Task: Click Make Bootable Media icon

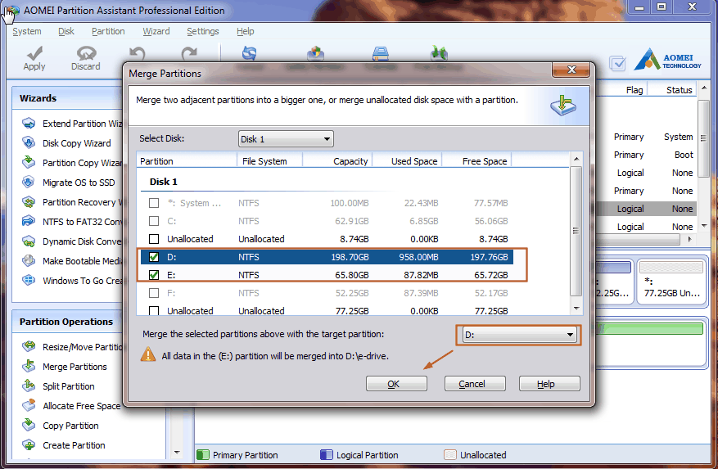Action: pos(29,260)
